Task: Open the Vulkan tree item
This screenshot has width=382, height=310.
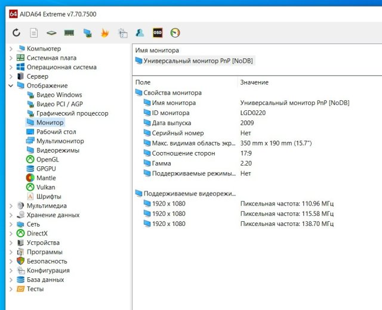Action: (46, 187)
